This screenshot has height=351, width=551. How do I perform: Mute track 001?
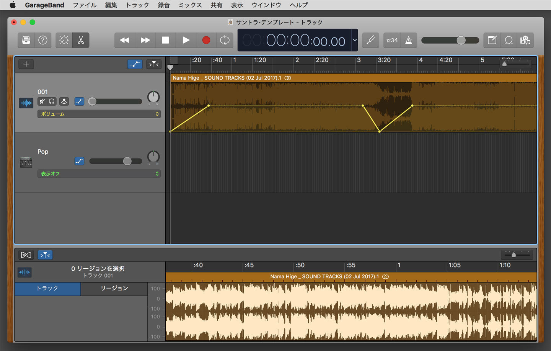[x=42, y=101]
